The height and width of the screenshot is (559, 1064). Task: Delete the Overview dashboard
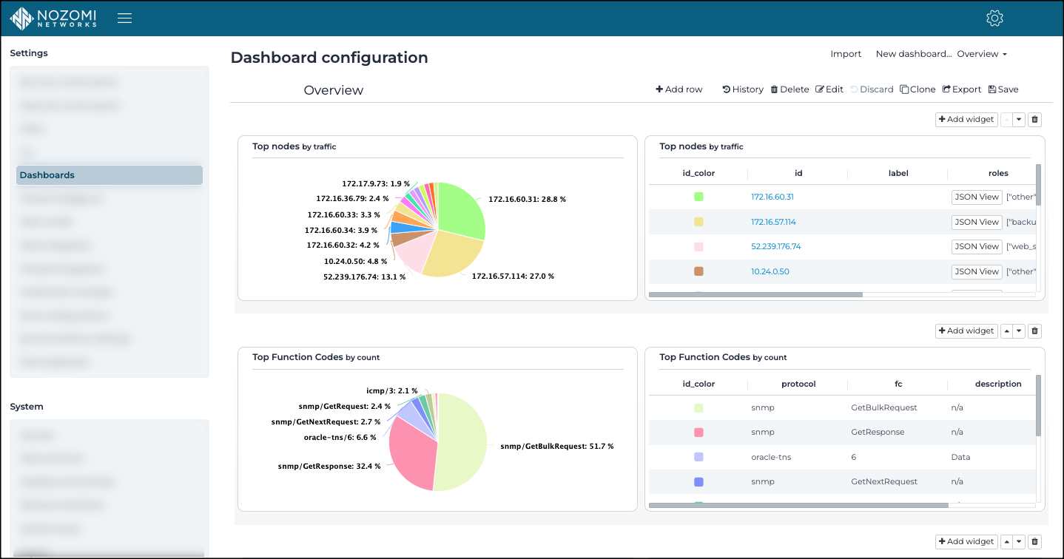tap(789, 89)
